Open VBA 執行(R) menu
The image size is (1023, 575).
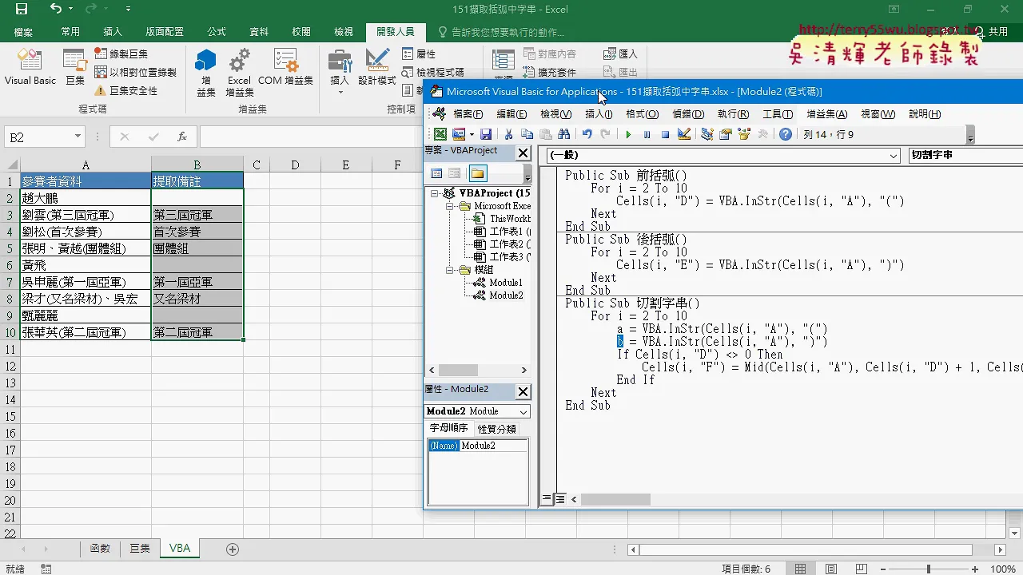click(x=733, y=114)
